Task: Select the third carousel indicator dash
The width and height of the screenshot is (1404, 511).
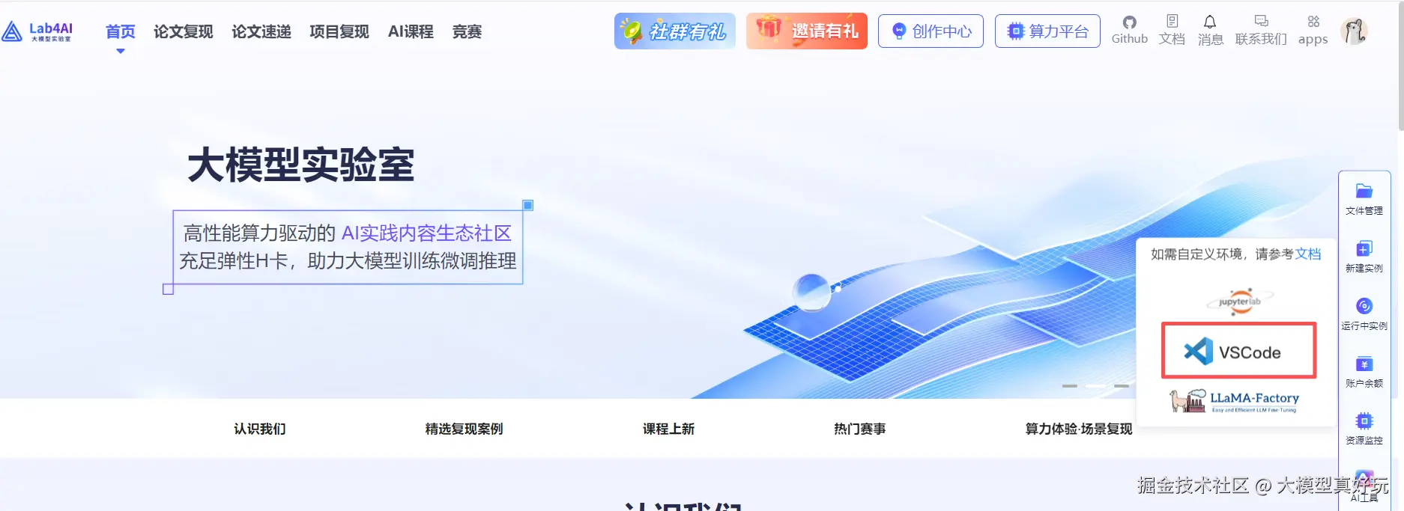Action: [x=1122, y=386]
